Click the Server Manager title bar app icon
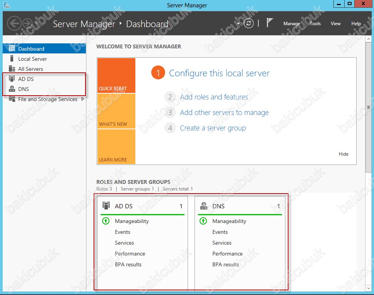Screen dimensions: 374x295 pyautogui.click(x=7, y=5)
